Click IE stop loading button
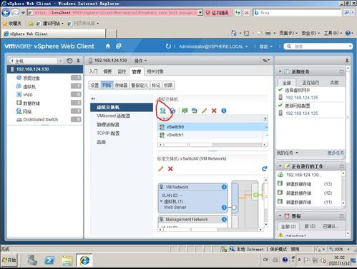This screenshot has width=357, height=269. pos(247,13)
